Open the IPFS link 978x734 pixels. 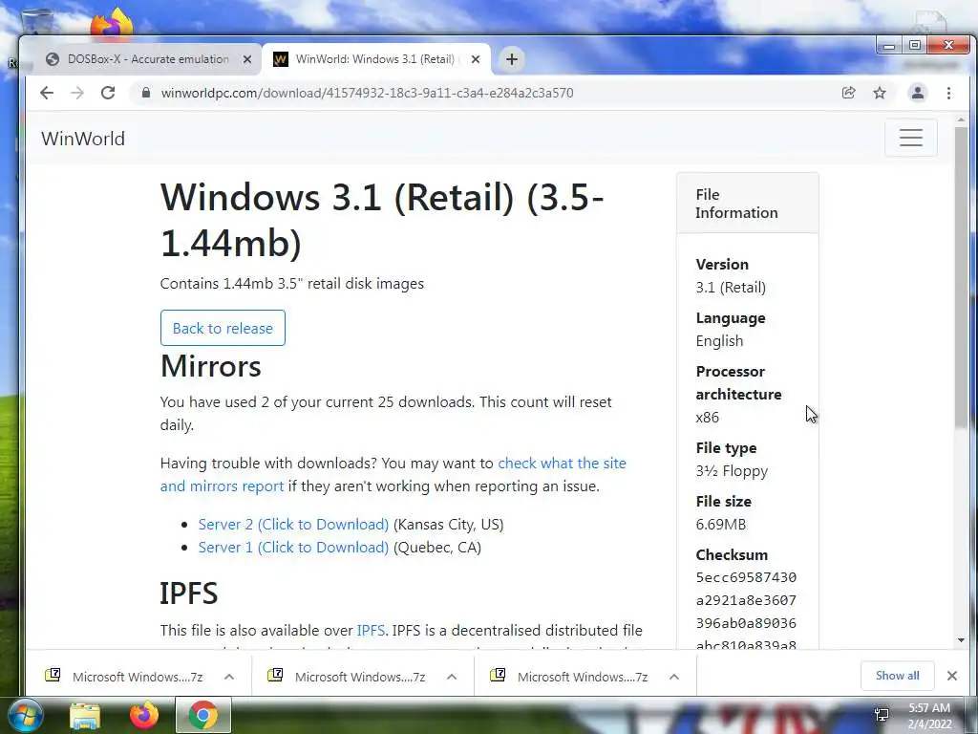(x=371, y=631)
